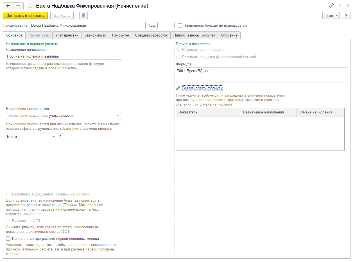Enable Начисляется при расчете первой половины месяца
Viewport: 355px width, 262px height.
(8, 238)
